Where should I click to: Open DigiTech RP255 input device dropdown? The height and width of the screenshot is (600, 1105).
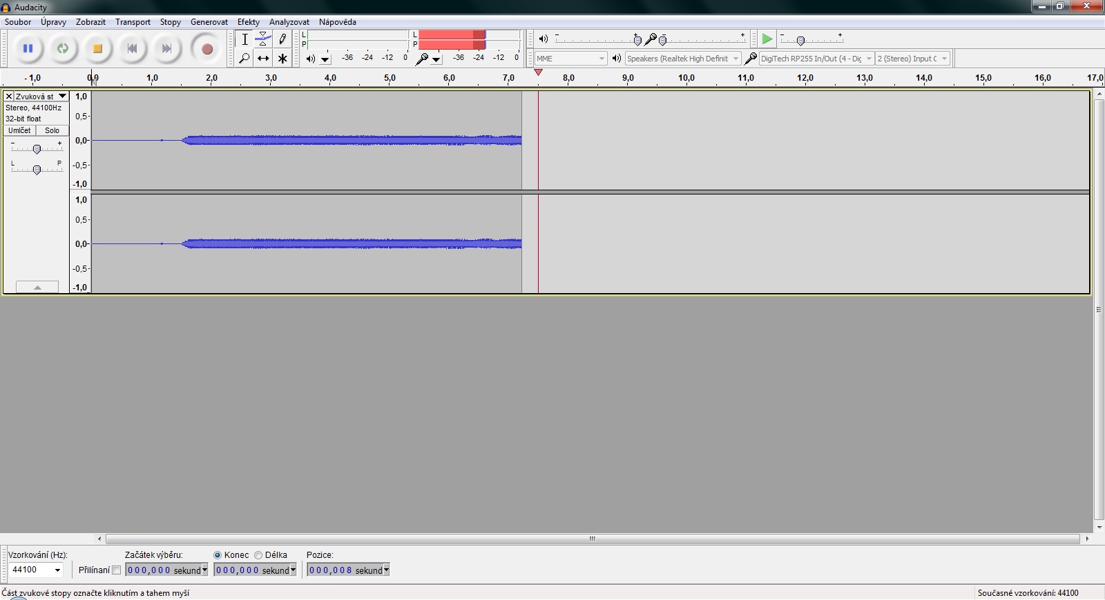point(816,59)
